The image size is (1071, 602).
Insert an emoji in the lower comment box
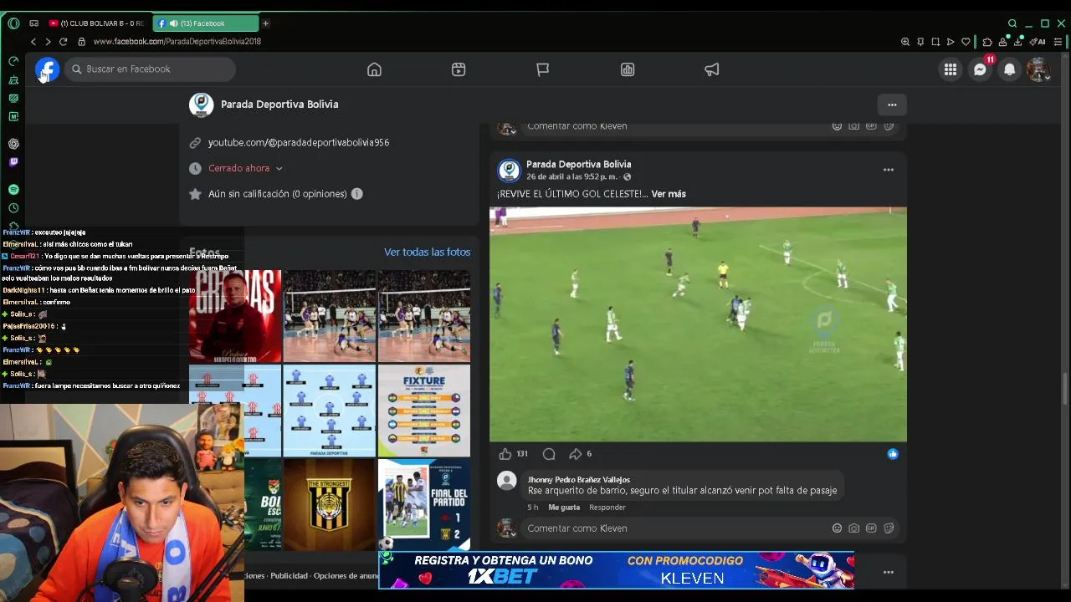coord(837,528)
